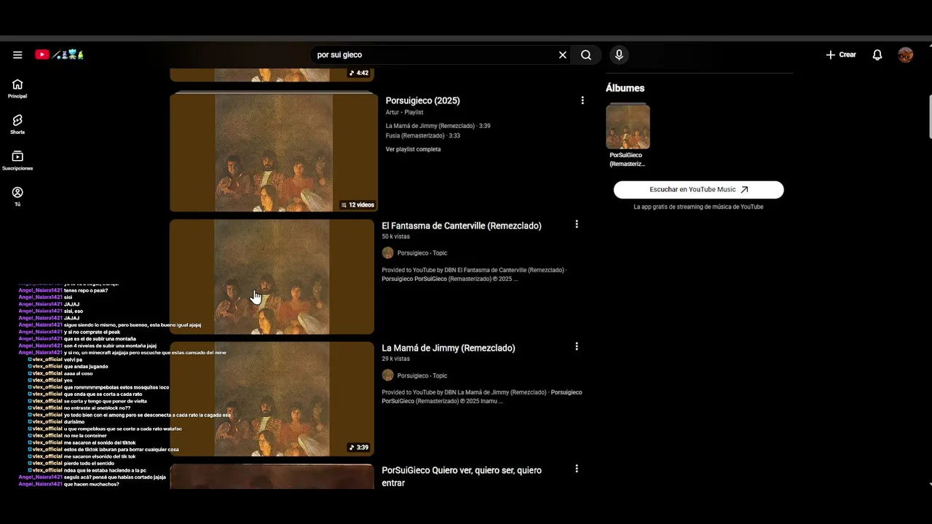Click PorSuiGieco (Remasteriz... album label
Screen dimensions: 932x524
coord(627,159)
